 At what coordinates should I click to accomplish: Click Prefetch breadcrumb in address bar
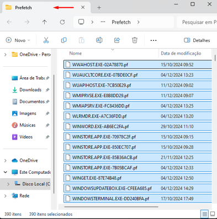(x=121, y=22)
